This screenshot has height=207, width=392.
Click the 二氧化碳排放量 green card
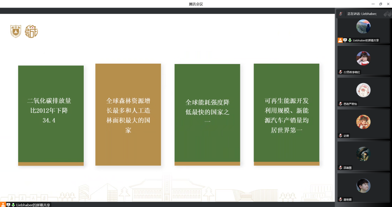click(x=51, y=115)
